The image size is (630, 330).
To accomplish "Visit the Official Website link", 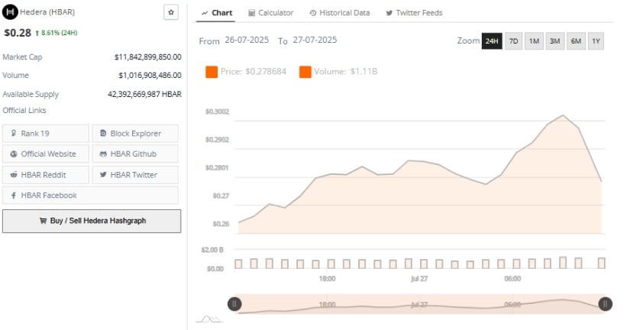I will tap(45, 154).
